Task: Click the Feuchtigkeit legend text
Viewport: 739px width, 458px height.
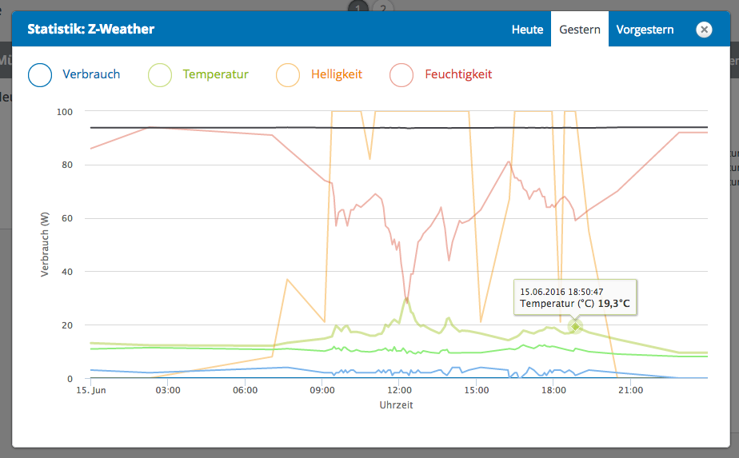Action: (458, 74)
